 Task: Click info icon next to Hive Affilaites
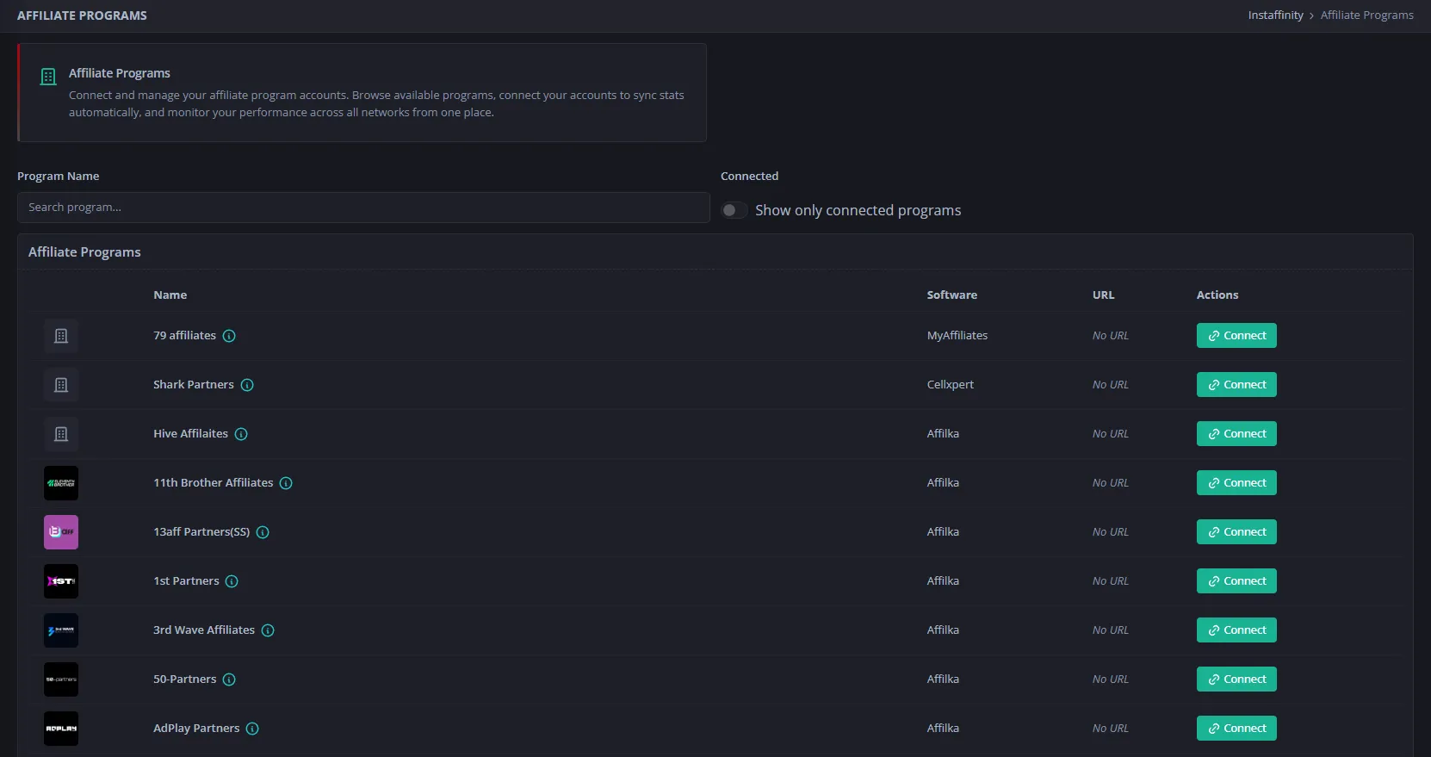pyautogui.click(x=241, y=434)
